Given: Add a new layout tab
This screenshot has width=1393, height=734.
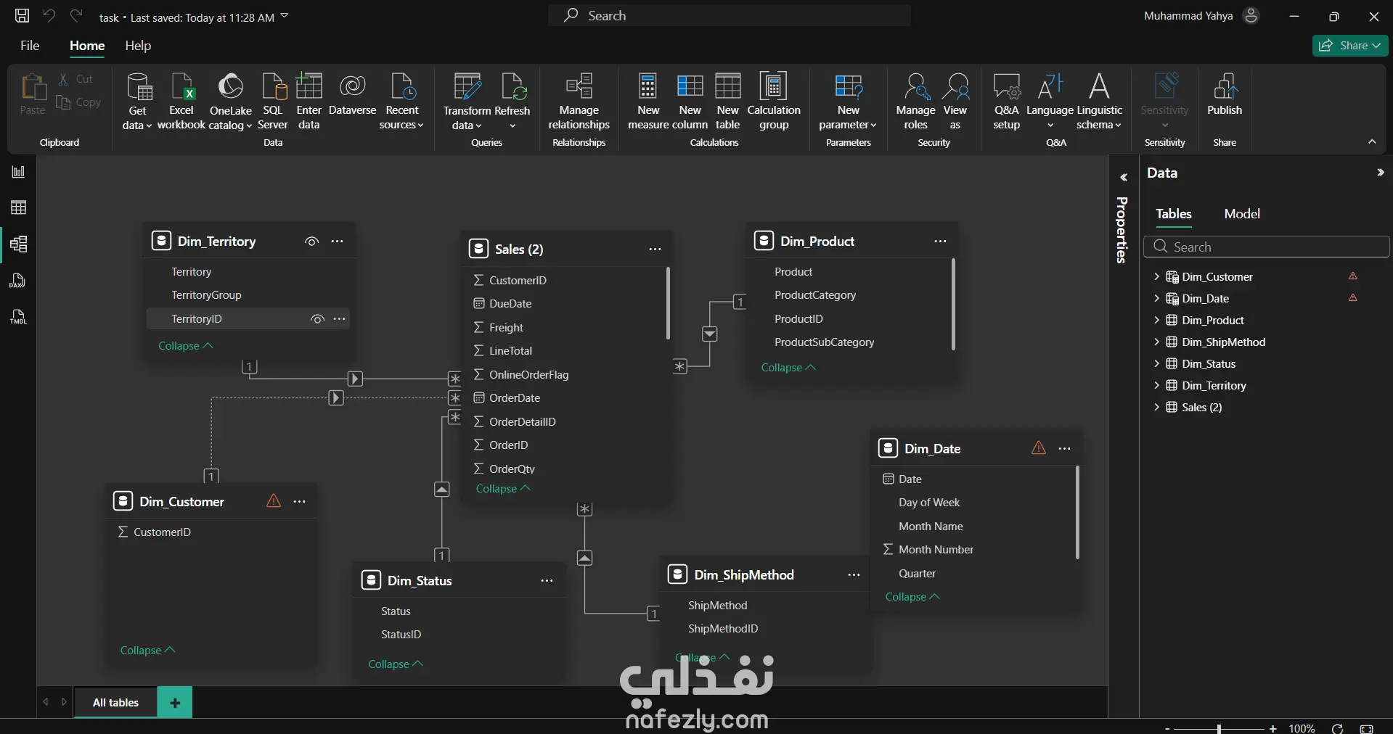Looking at the screenshot, I should (175, 702).
